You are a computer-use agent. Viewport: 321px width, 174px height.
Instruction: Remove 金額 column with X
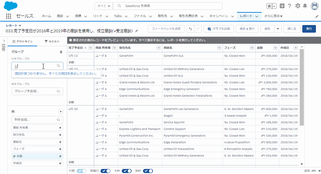pyautogui.click(x=60, y=156)
